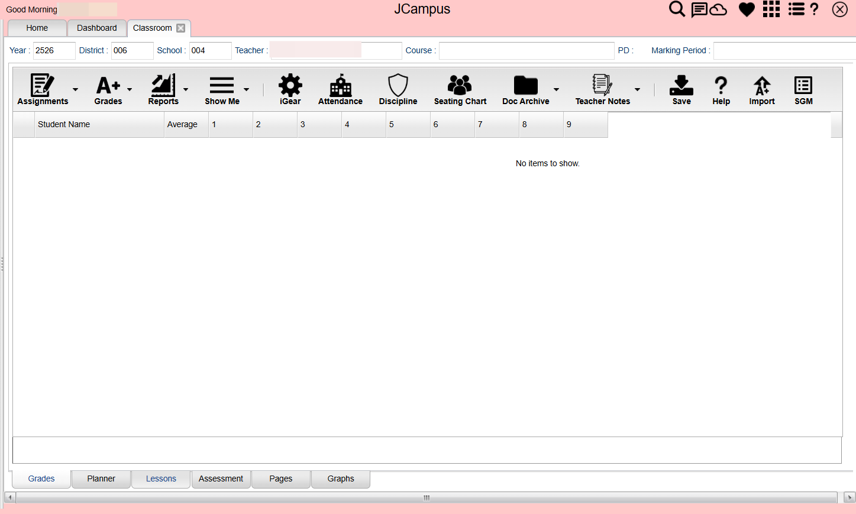856x514 pixels.
Task: Open the apps grid icon
Action: pyautogui.click(x=771, y=9)
